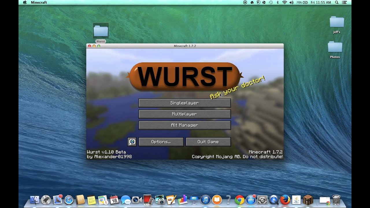370x208 pixels.
Task: Open iPhoto from the dock
Action: click(x=160, y=200)
